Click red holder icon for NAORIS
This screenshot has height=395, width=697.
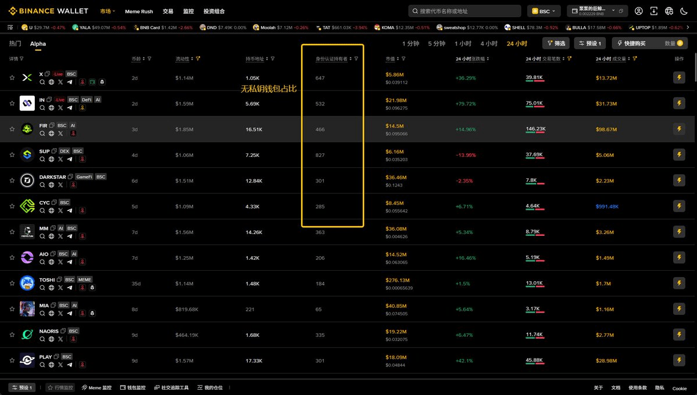[x=73, y=339]
